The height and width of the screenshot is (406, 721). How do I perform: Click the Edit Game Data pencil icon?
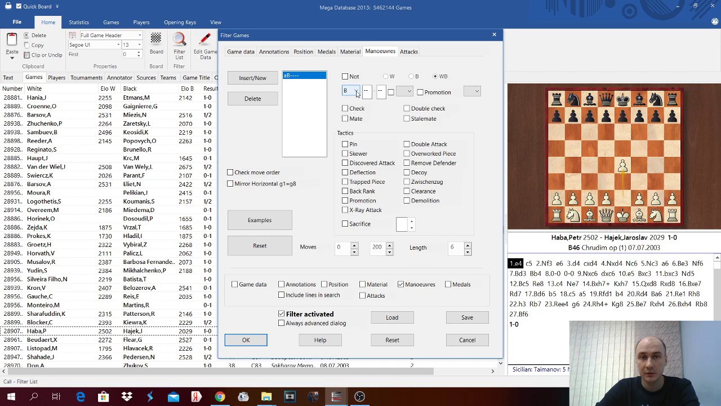click(205, 39)
